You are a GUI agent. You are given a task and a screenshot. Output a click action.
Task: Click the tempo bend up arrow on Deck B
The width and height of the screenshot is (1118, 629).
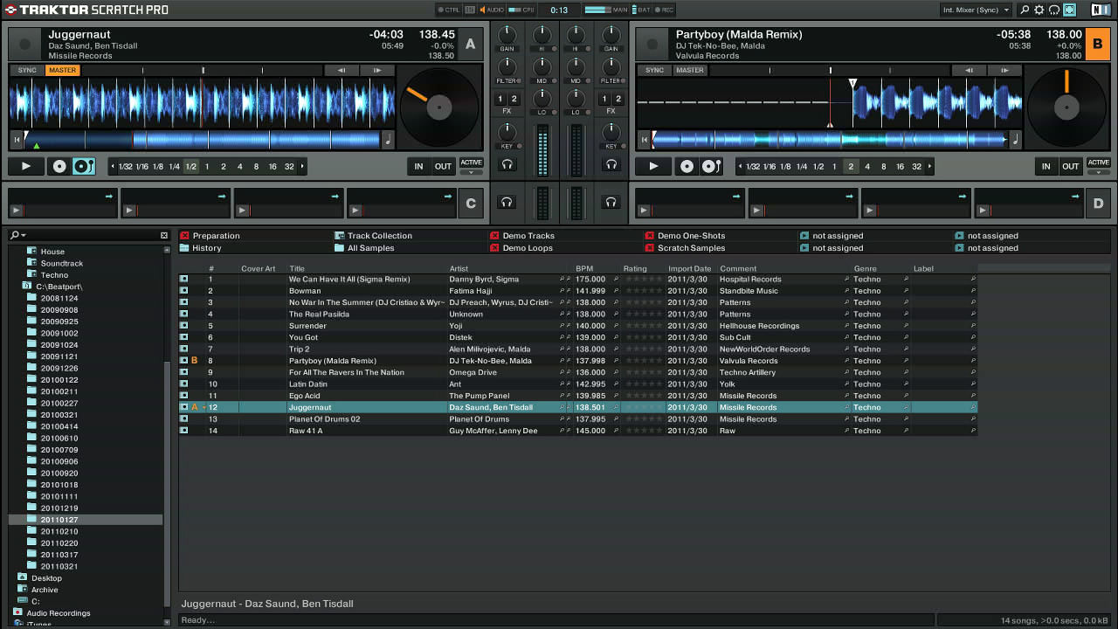[x=1004, y=70]
